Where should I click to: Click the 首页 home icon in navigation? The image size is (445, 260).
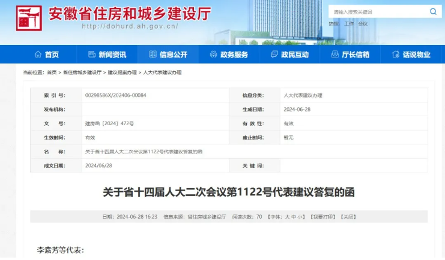(x=38, y=55)
